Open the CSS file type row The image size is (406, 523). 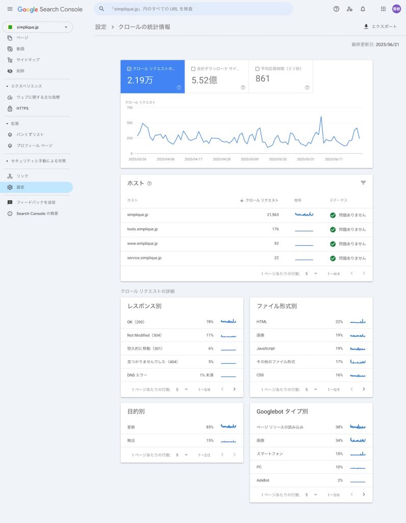click(311, 375)
